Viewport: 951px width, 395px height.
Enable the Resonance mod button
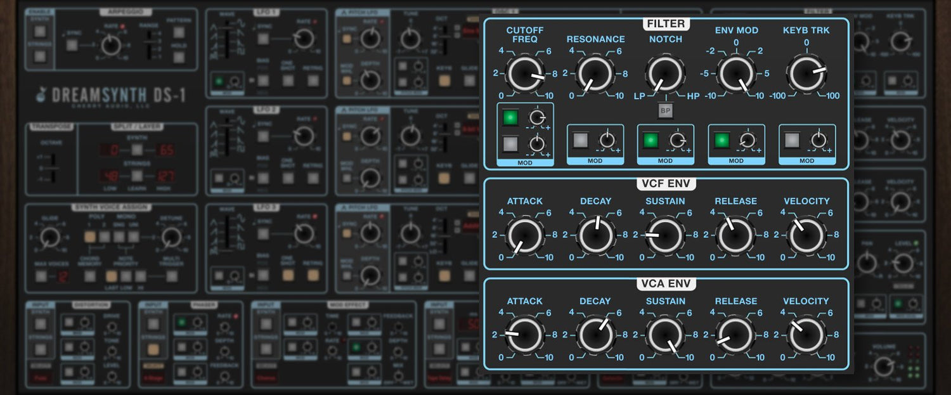point(581,140)
